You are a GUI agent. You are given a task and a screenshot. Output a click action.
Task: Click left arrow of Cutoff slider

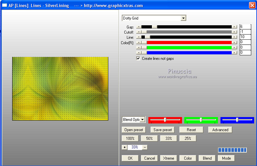(139, 32)
